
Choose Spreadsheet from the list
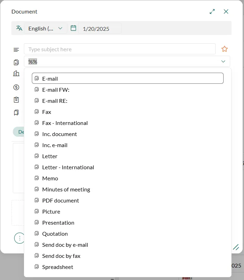pyautogui.click(x=57, y=267)
